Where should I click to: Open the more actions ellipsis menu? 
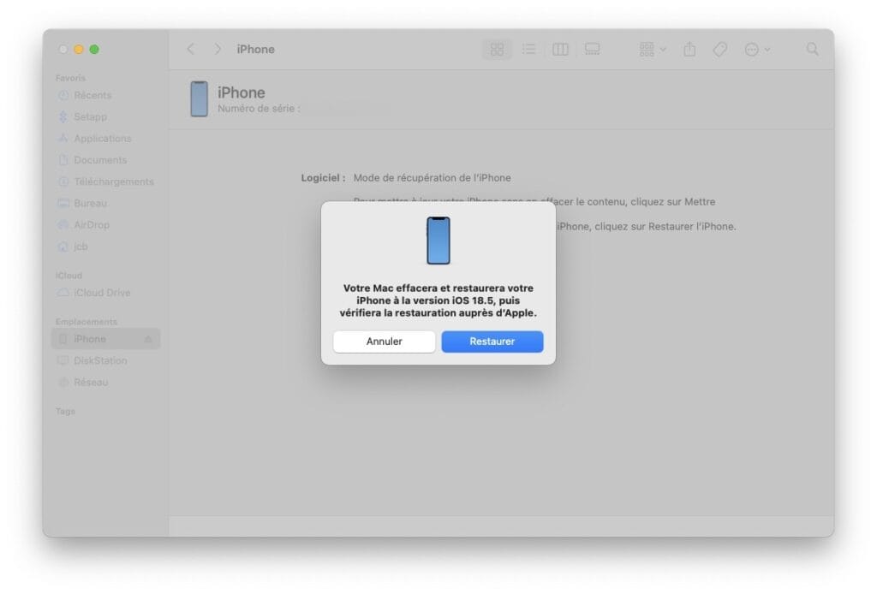757,49
